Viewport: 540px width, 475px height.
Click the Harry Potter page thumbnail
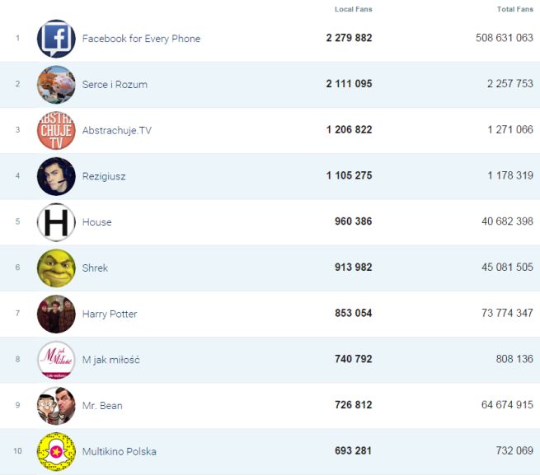[x=56, y=314]
